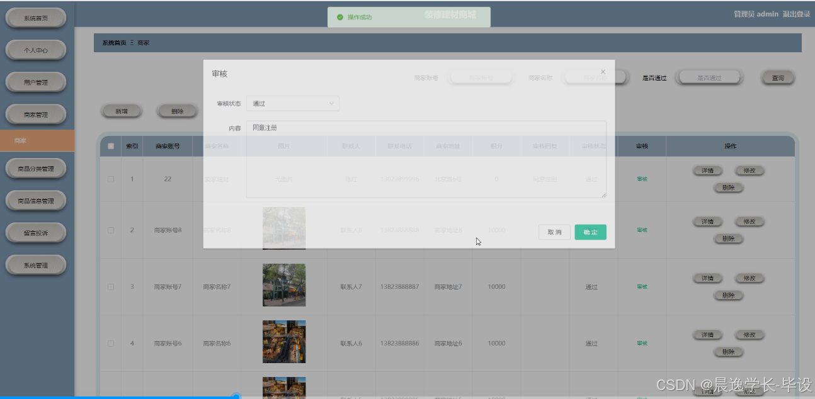Open the faded merchant thumbnail in 商家账号8 row
Image resolution: width=815 pixels, height=399 pixels.
coord(284,228)
